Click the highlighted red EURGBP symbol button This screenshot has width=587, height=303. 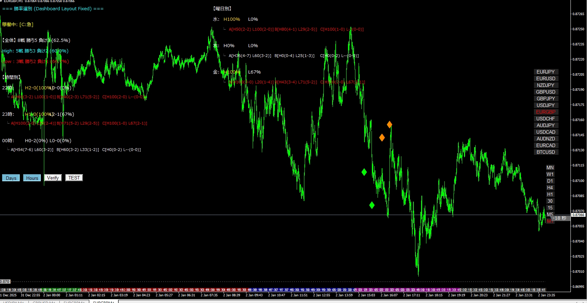tap(546, 112)
